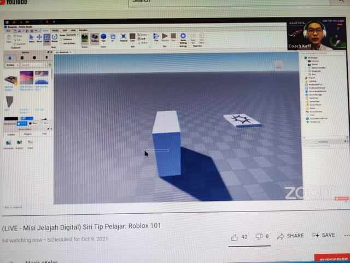The height and width of the screenshot is (263, 350).
Task: Click the SHARE button below video
Action: pos(290,236)
